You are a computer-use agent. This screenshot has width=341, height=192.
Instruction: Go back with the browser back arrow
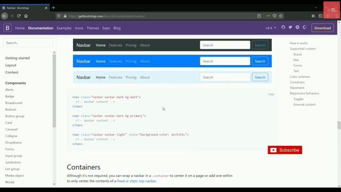click(4, 16)
